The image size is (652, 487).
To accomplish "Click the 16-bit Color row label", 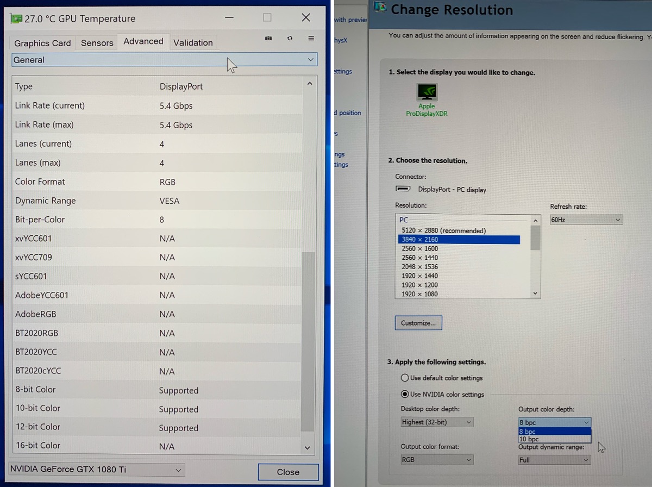I will [x=38, y=445].
